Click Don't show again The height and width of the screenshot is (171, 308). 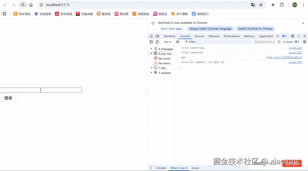(172, 29)
